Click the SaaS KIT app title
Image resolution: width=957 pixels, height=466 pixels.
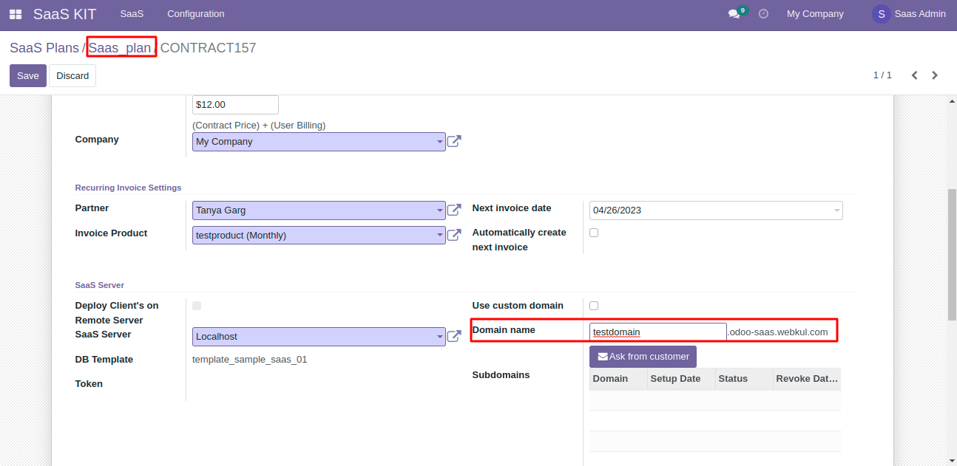click(x=65, y=14)
